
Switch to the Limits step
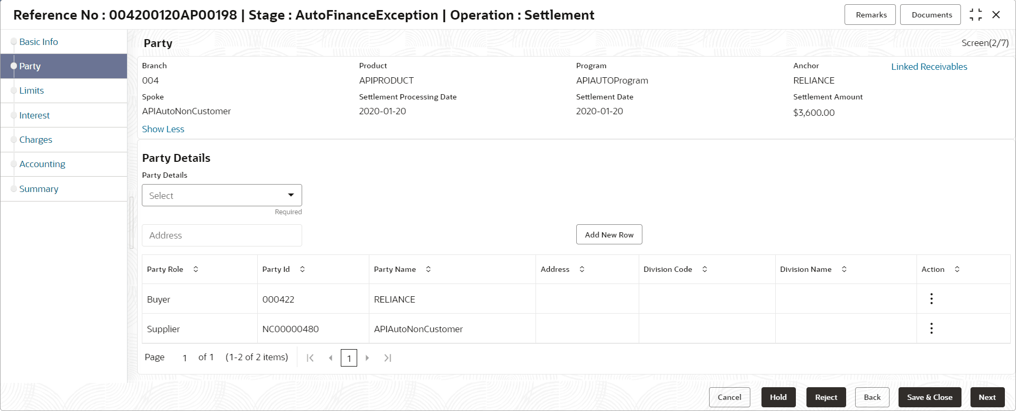[32, 90]
